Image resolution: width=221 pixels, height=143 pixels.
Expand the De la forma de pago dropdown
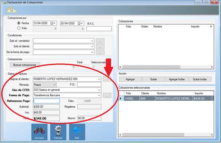tap(92, 52)
